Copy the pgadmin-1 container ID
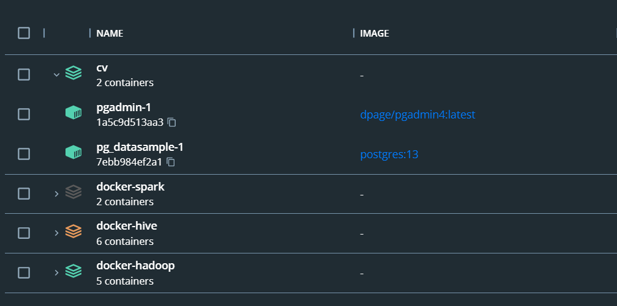The image size is (617, 306). point(171,123)
